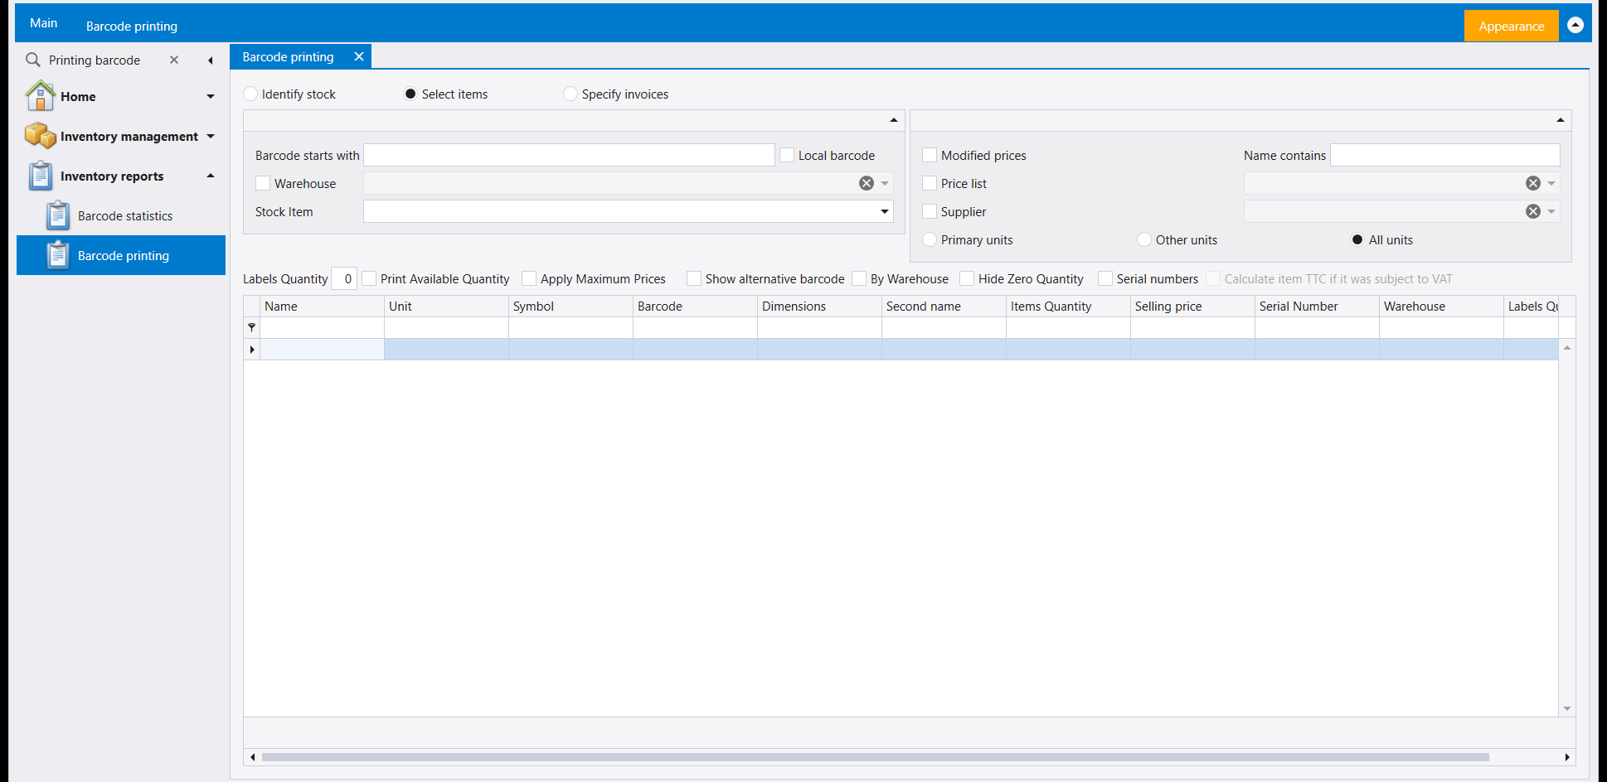
Task: Close the Barcode printing tab
Action: coord(359,56)
